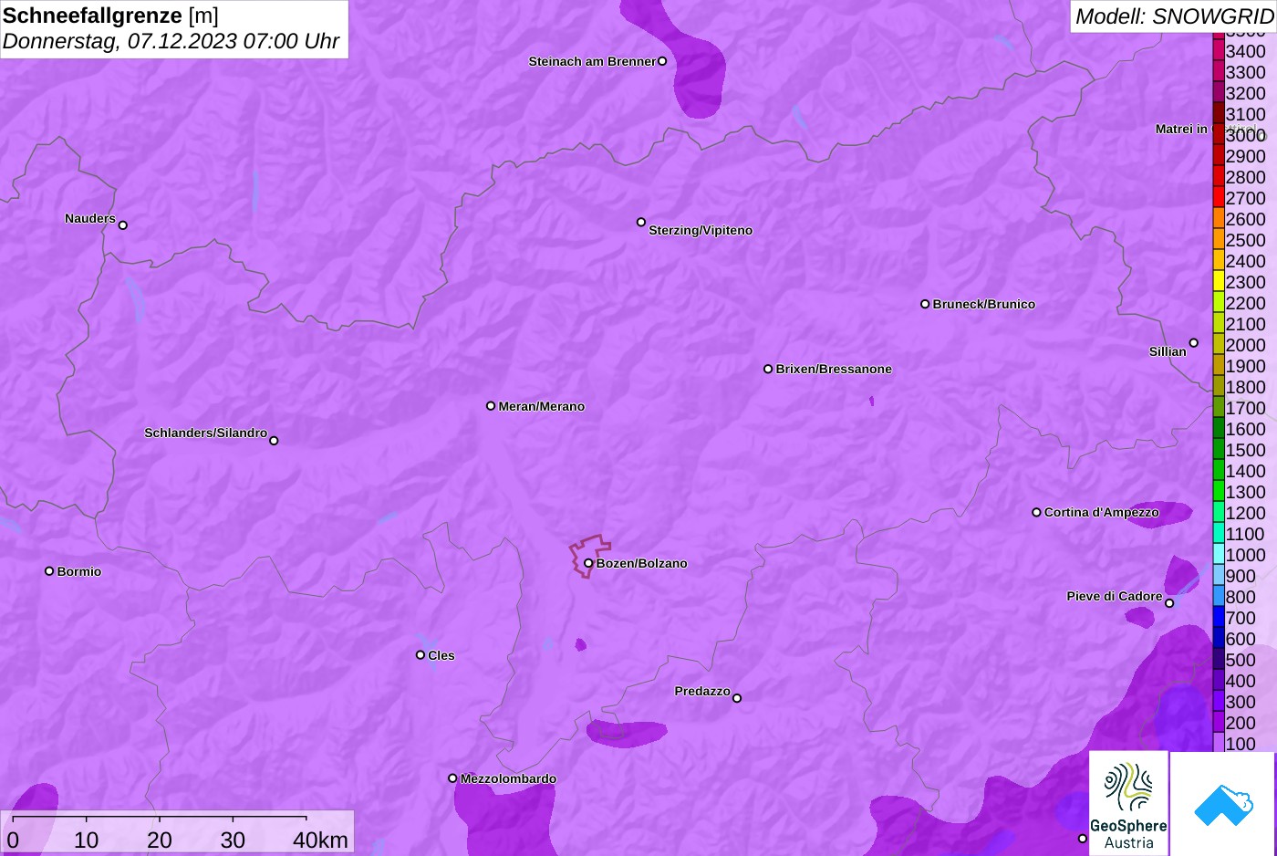Click the GeoSphere Austria logo
Screen dimensions: 1277x856
point(1128,803)
